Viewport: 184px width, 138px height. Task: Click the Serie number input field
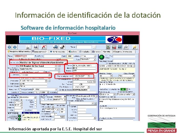point(84,65)
